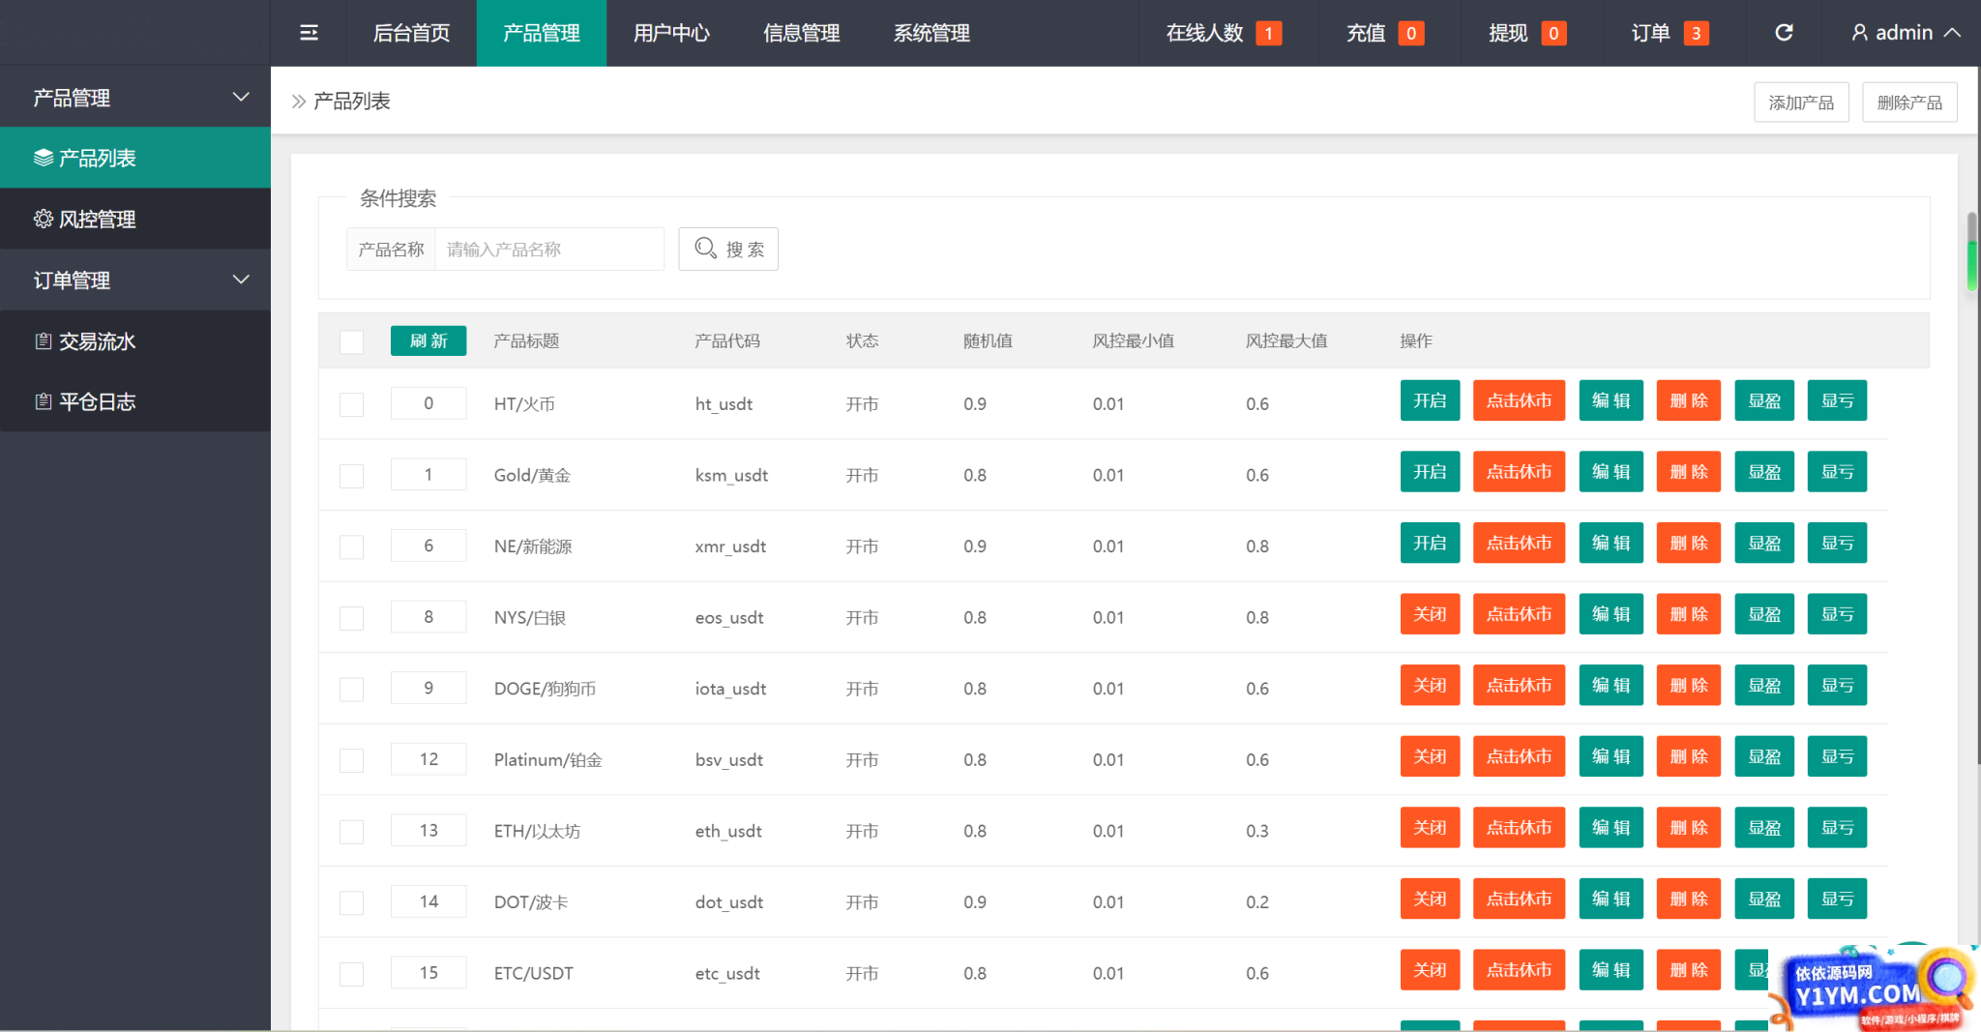Click the ksm_usdt product code cell
The width and height of the screenshot is (1981, 1032).
pyautogui.click(x=731, y=475)
